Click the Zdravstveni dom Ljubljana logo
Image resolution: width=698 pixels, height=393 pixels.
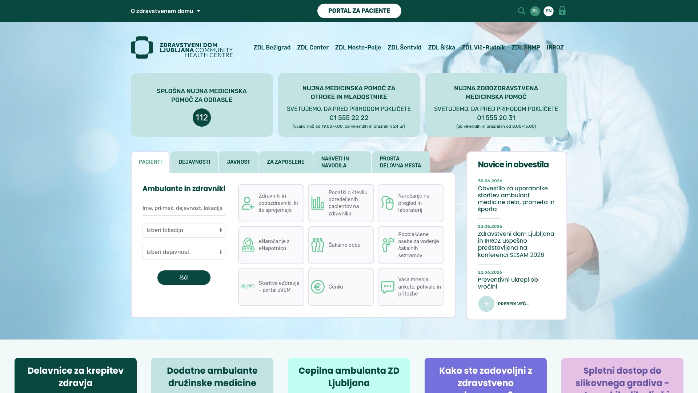coord(182,47)
